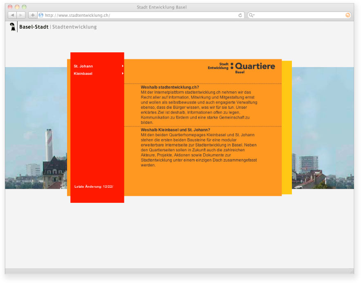Click the Basel crest logo icon
361x283 pixels.
tap(13, 27)
